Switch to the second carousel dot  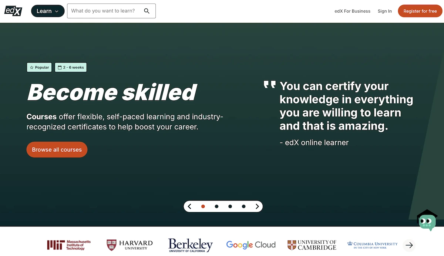(216, 206)
